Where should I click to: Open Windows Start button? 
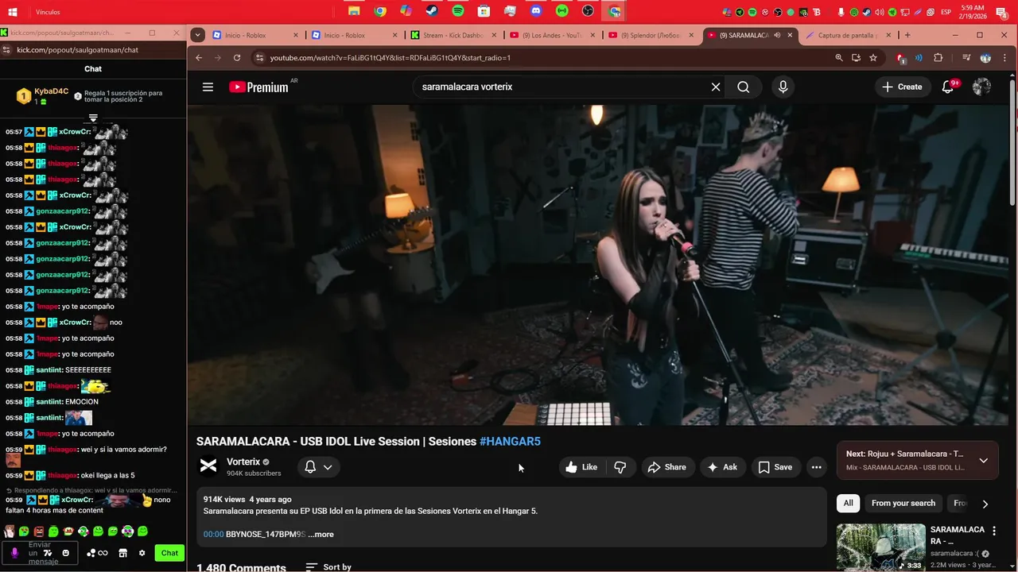click(13, 12)
